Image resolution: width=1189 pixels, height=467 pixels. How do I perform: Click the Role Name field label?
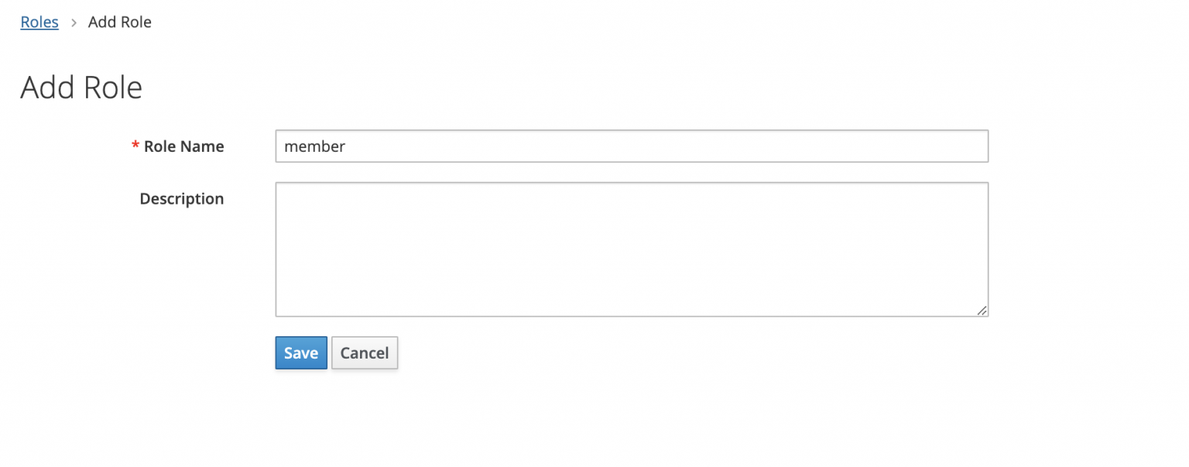tap(183, 146)
